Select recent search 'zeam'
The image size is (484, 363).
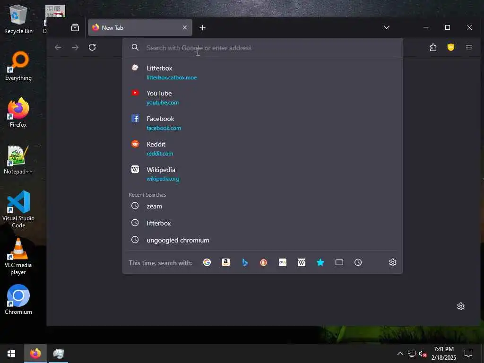(x=262, y=206)
